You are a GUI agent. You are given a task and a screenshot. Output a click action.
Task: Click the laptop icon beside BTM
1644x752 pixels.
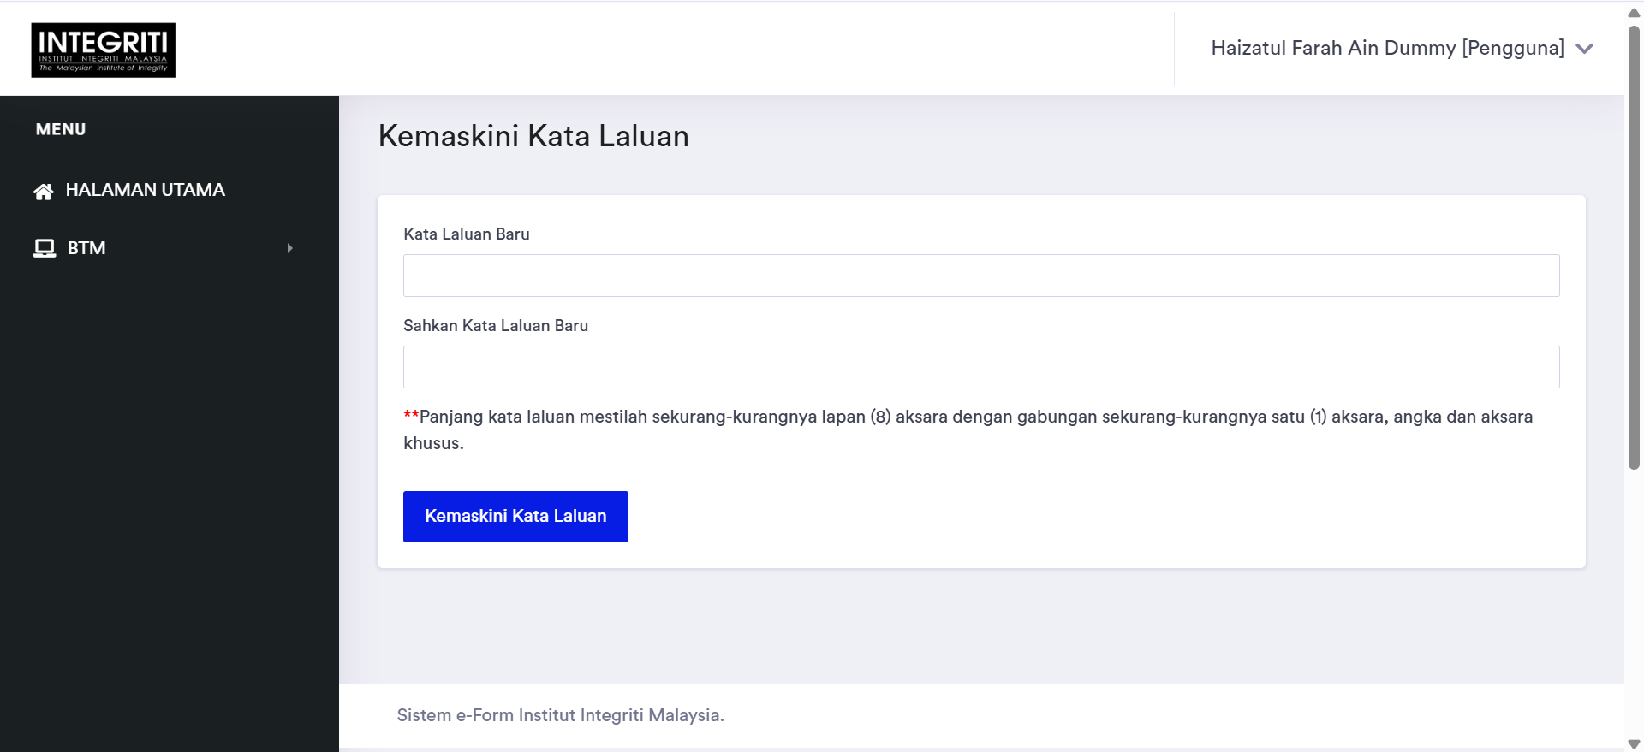pos(45,248)
